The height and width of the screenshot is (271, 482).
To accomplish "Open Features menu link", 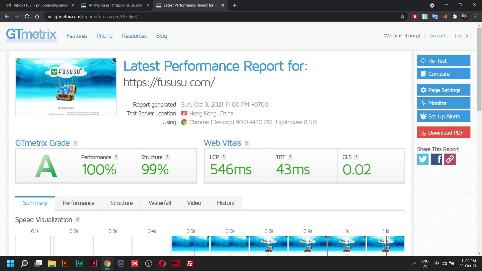I will 77,36.
